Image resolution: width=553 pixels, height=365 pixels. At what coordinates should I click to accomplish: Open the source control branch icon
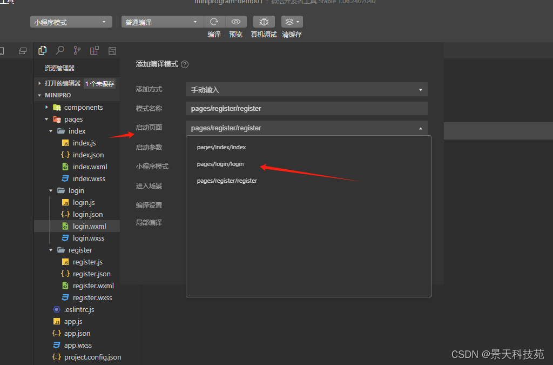tap(77, 50)
